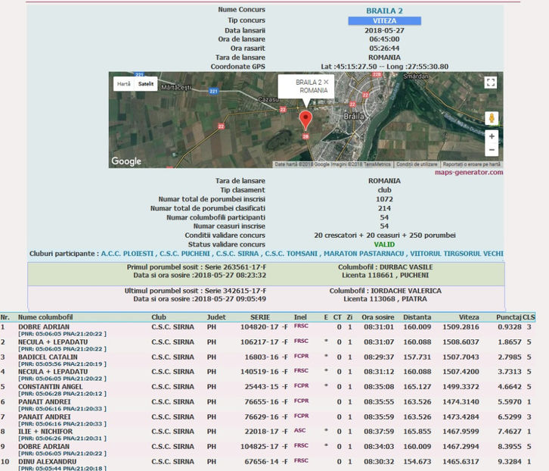549x471 pixels.
Task: Click Raportați o eroare pe hartă
Action: coord(470,164)
